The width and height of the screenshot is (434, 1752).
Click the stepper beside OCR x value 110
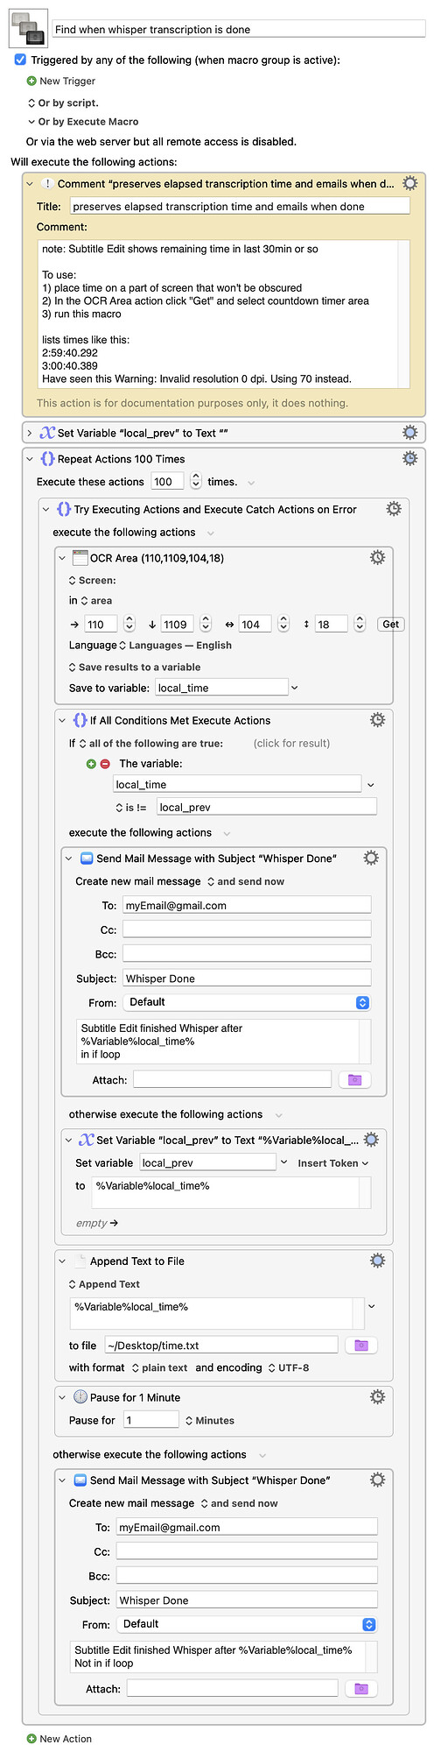129,624
